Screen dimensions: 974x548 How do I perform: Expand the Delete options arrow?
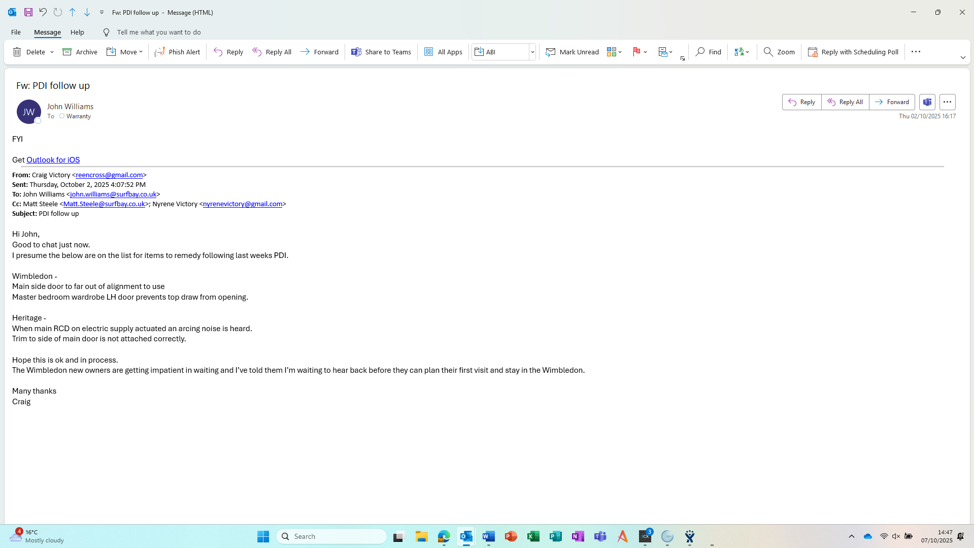tap(52, 52)
